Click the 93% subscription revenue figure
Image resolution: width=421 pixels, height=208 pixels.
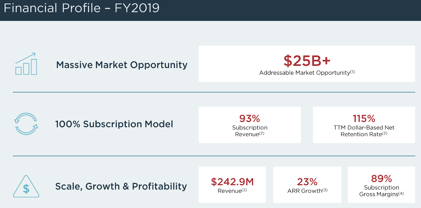point(250,118)
